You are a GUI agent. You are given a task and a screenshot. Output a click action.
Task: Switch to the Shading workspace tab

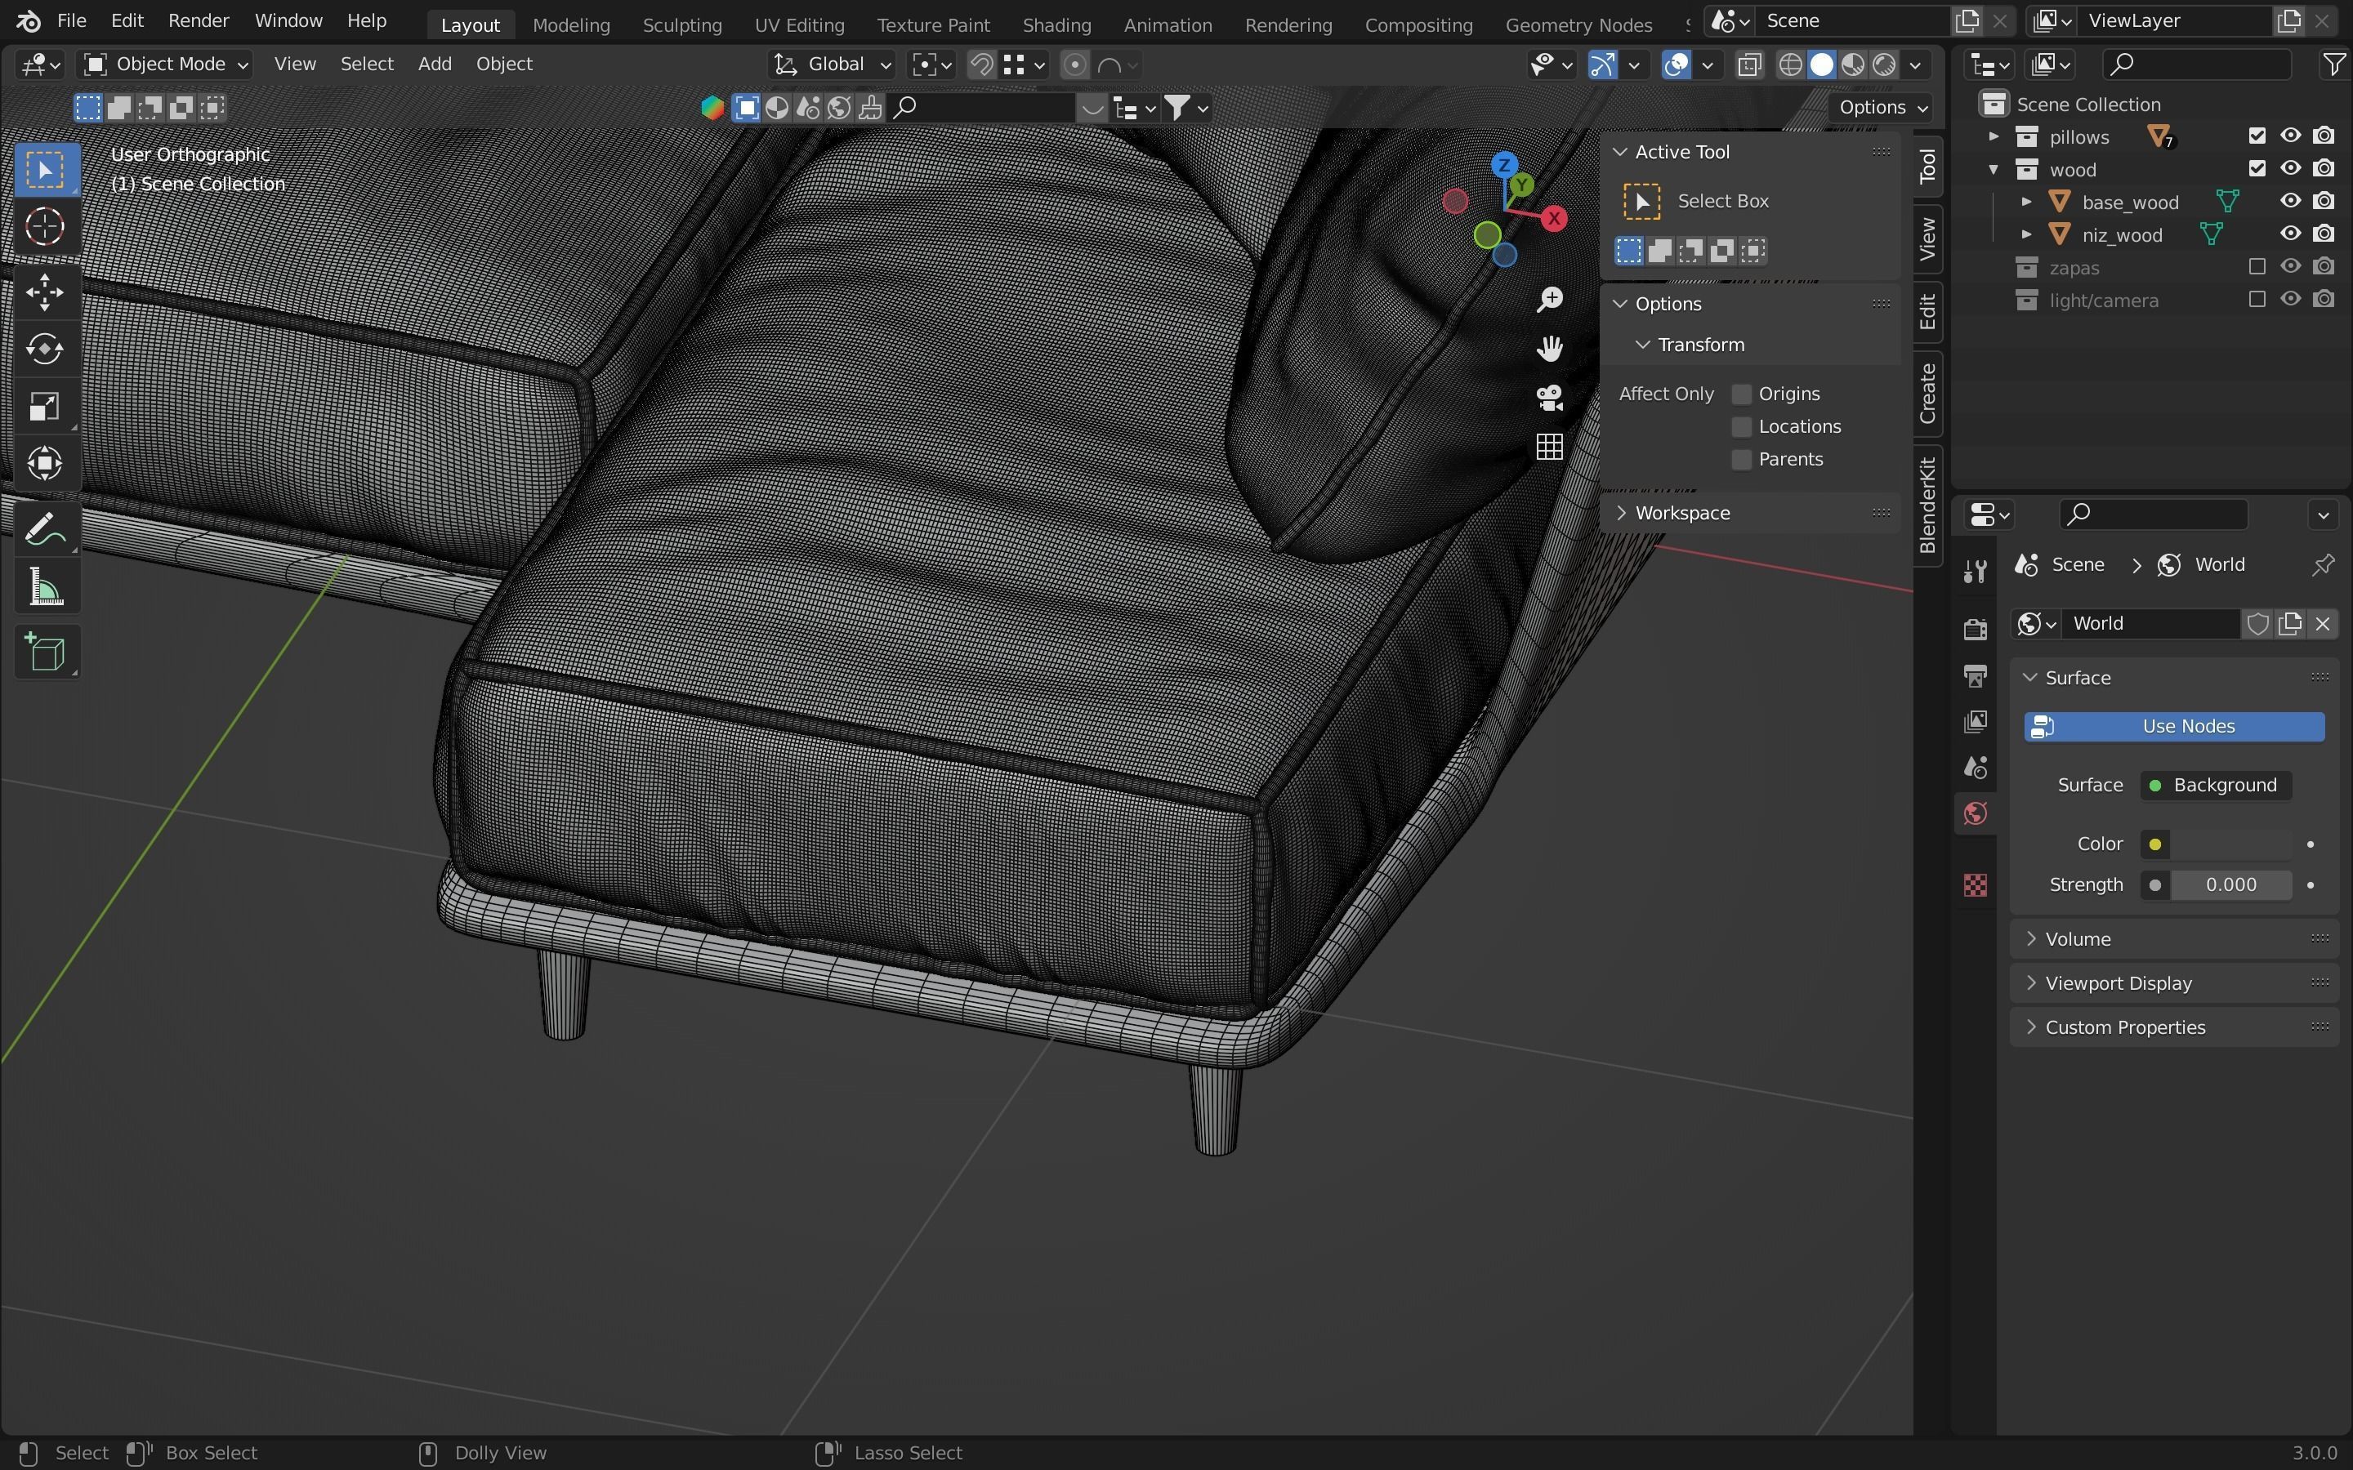pyautogui.click(x=1056, y=24)
